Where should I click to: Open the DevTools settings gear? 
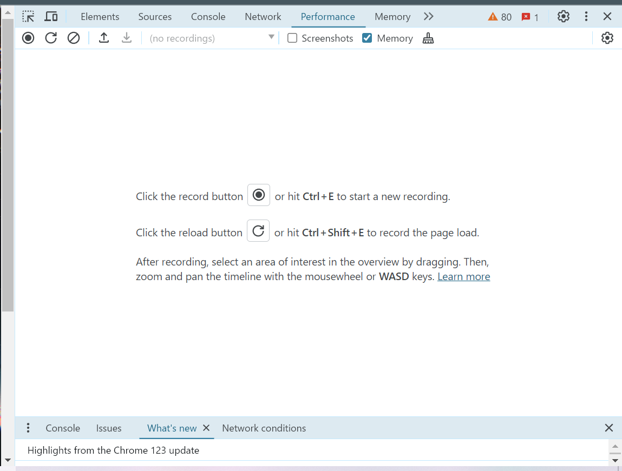(x=564, y=17)
